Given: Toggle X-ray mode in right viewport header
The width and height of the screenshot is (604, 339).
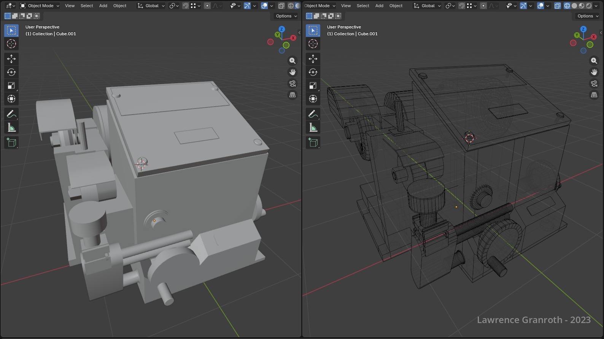Looking at the screenshot, I should tap(558, 6).
